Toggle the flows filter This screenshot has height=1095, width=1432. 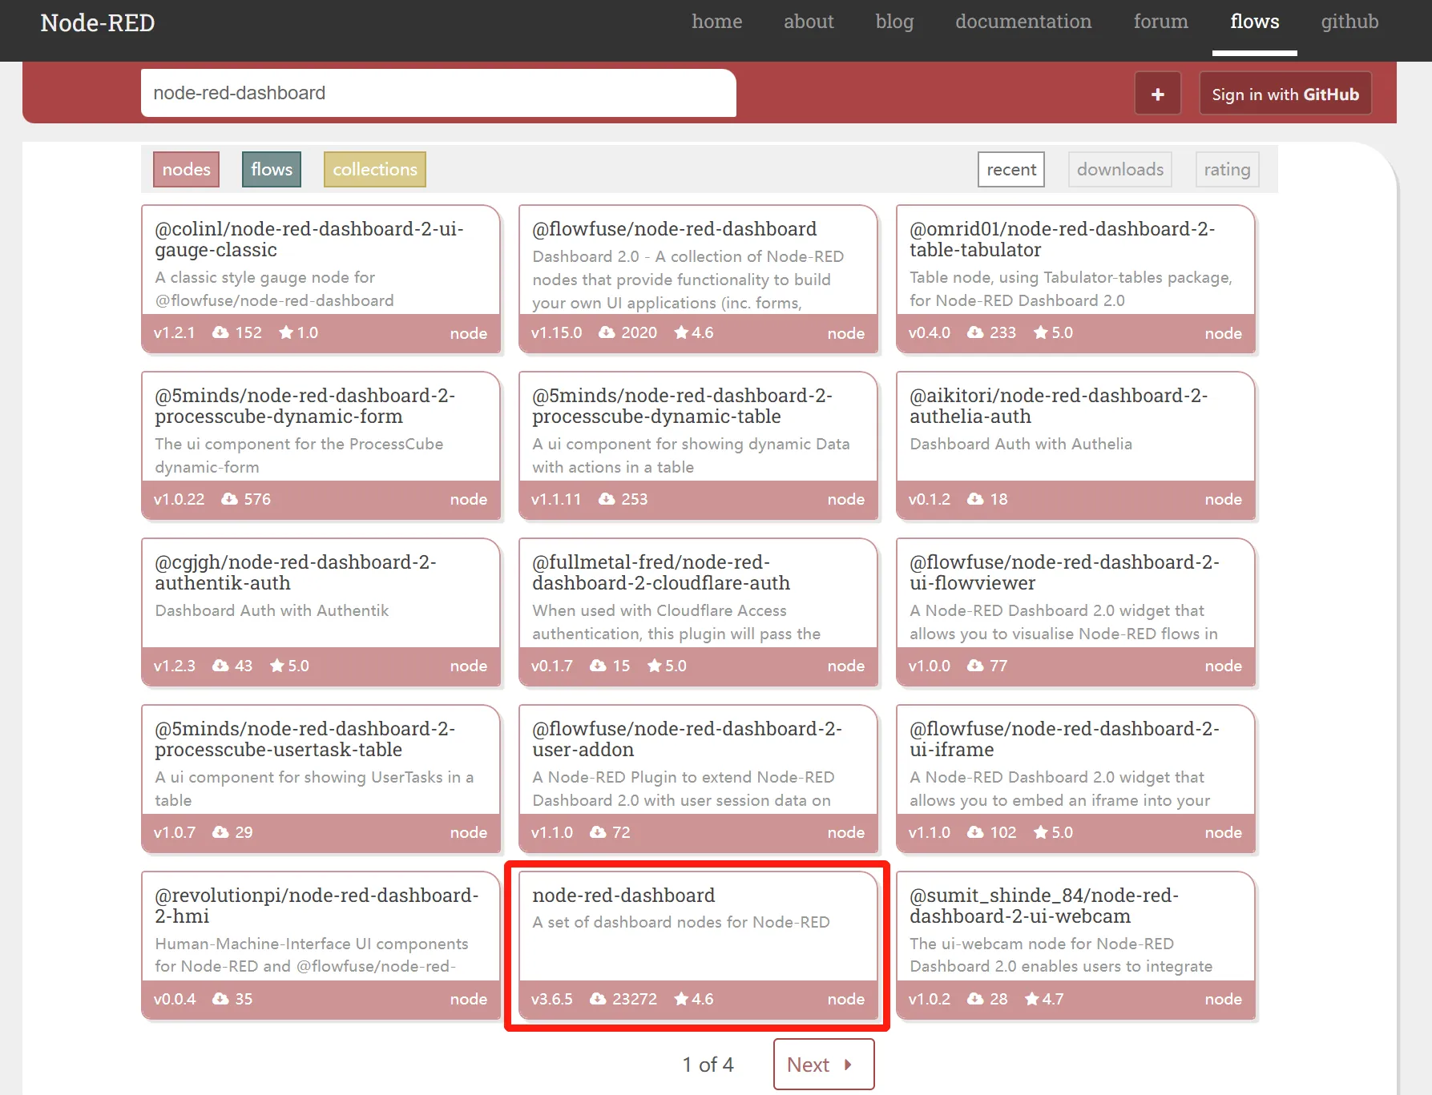pyautogui.click(x=272, y=169)
